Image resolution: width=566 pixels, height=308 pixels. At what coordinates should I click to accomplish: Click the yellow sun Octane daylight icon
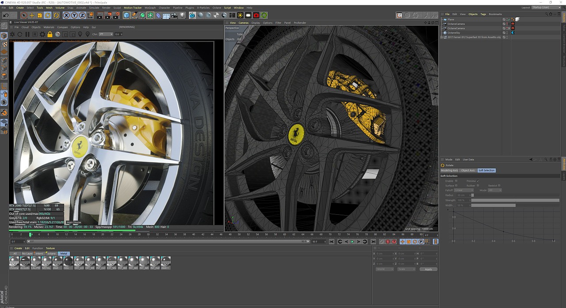[240, 15]
